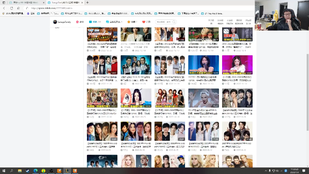Click the microphone tray icon

point(270,171)
